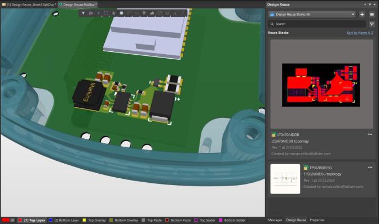Add a new reuse block with plus icon

(x=362, y=15)
